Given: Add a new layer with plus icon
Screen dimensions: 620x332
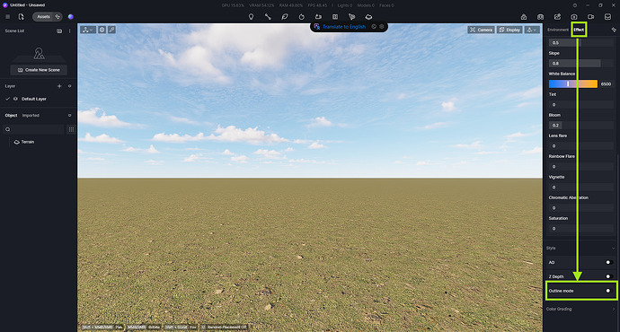Looking at the screenshot, I should tap(59, 86).
